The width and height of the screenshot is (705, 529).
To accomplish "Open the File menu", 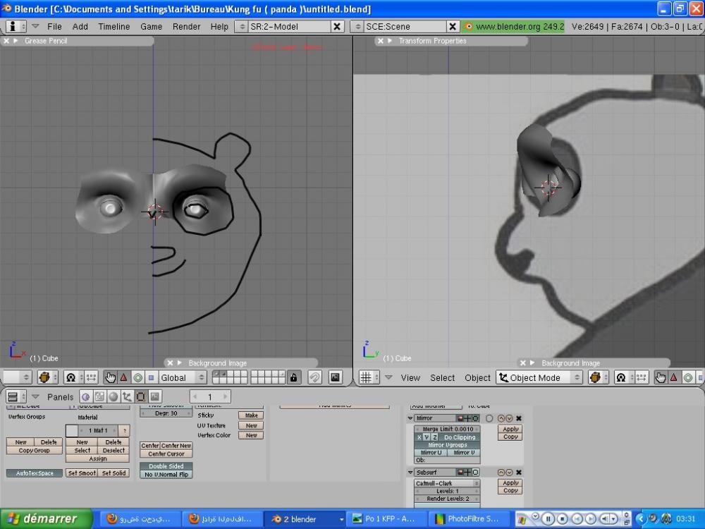I will tap(54, 27).
